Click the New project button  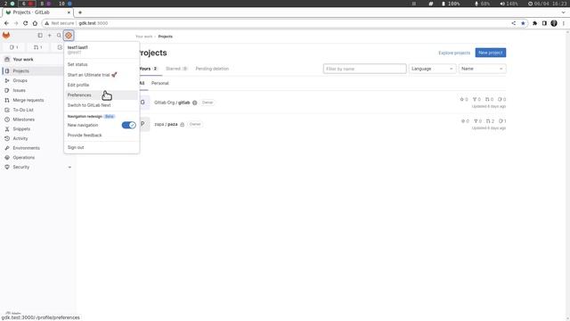(x=491, y=53)
